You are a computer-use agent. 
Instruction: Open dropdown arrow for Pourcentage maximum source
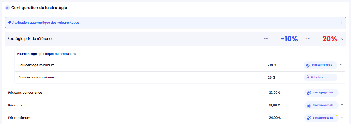pos(341,77)
